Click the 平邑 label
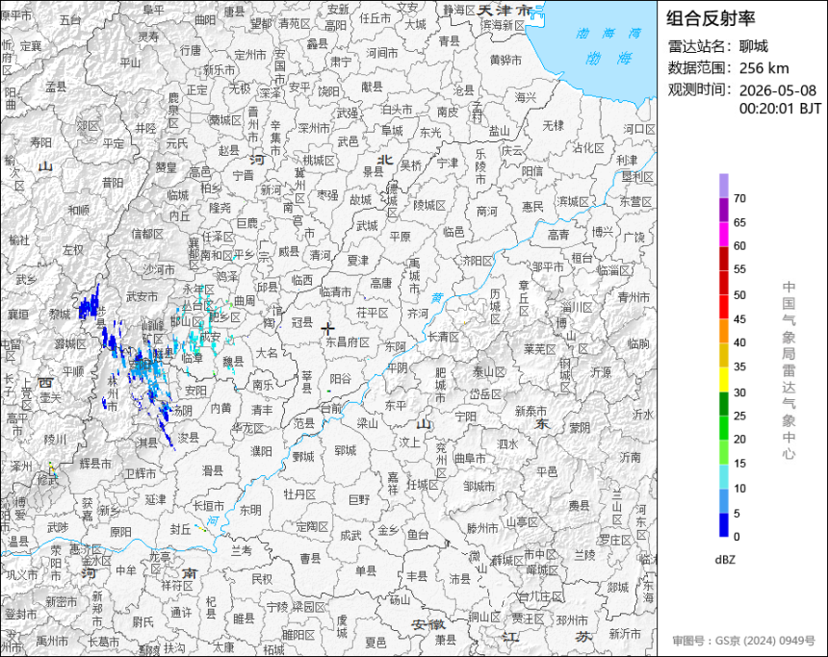The height and width of the screenshot is (657, 828). (547, 471)
